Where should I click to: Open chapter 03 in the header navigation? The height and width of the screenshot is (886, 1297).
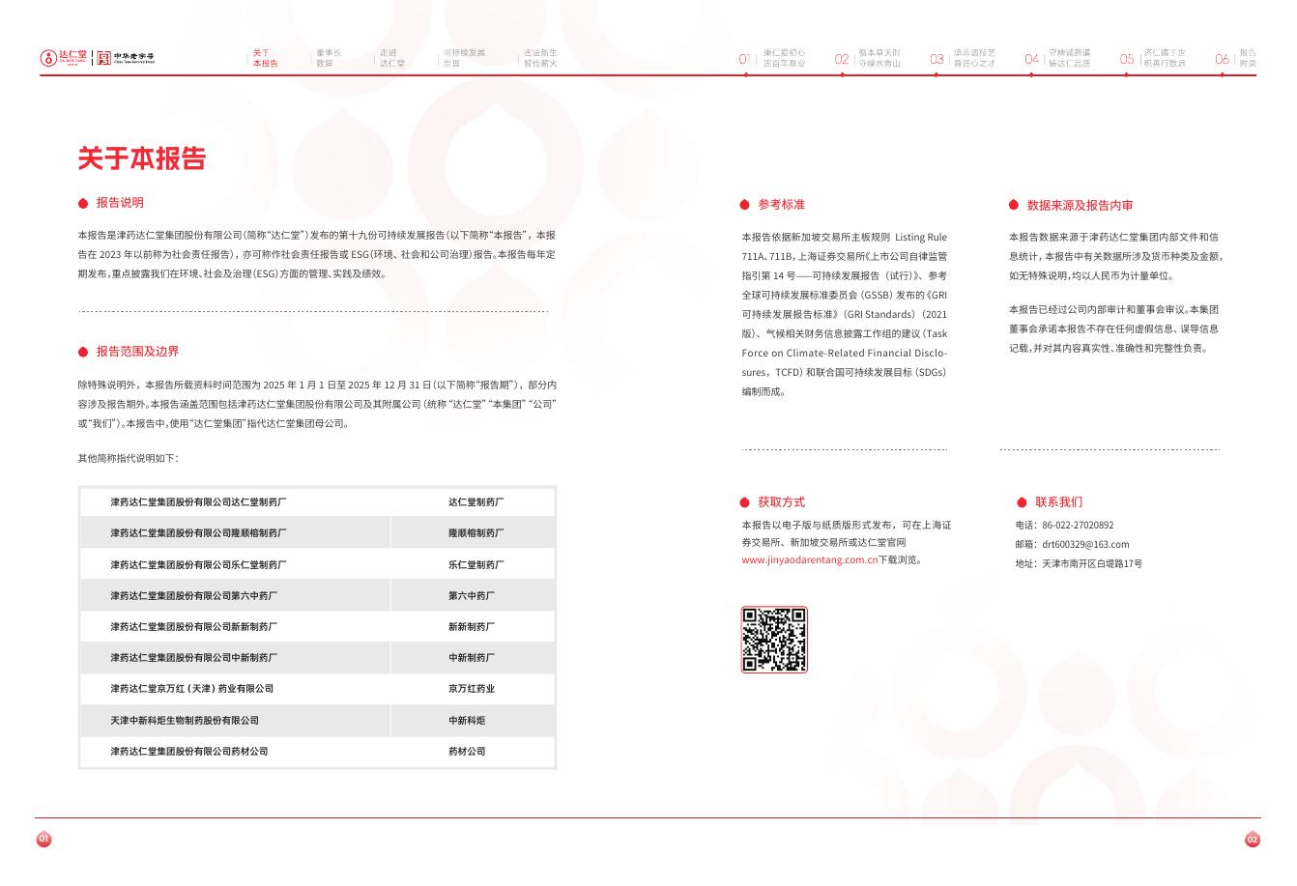pyautogui.click(x=963, y=58)
